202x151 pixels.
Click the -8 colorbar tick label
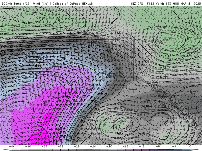(x=158, y=146)
